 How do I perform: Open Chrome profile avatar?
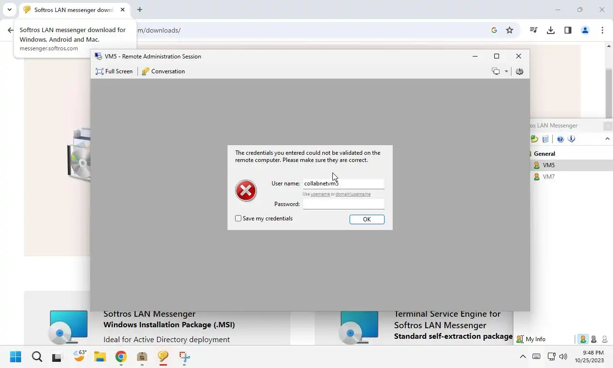point(585,30)
